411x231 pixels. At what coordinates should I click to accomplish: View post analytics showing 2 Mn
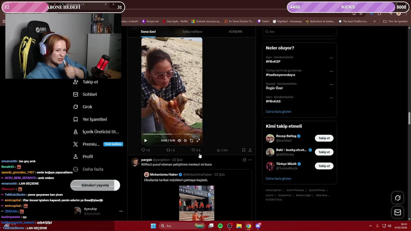coord(222,150)
